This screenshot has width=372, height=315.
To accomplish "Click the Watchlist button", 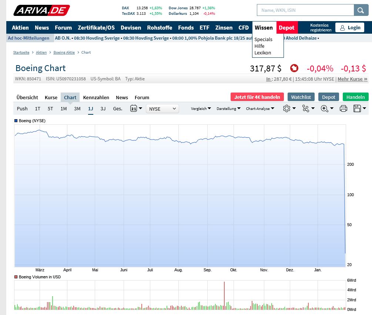I will point(301,97).
